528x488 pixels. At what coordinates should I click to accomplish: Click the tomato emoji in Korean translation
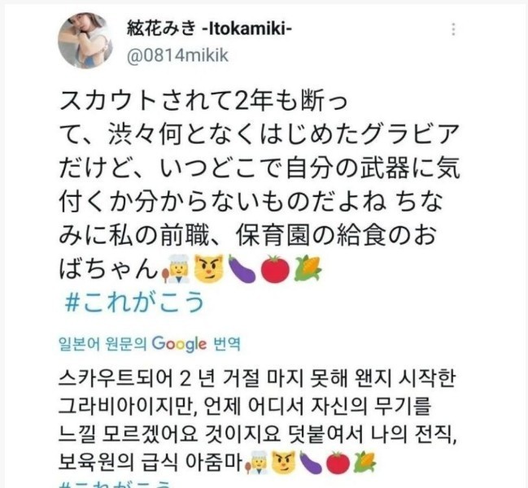(338, 463)
